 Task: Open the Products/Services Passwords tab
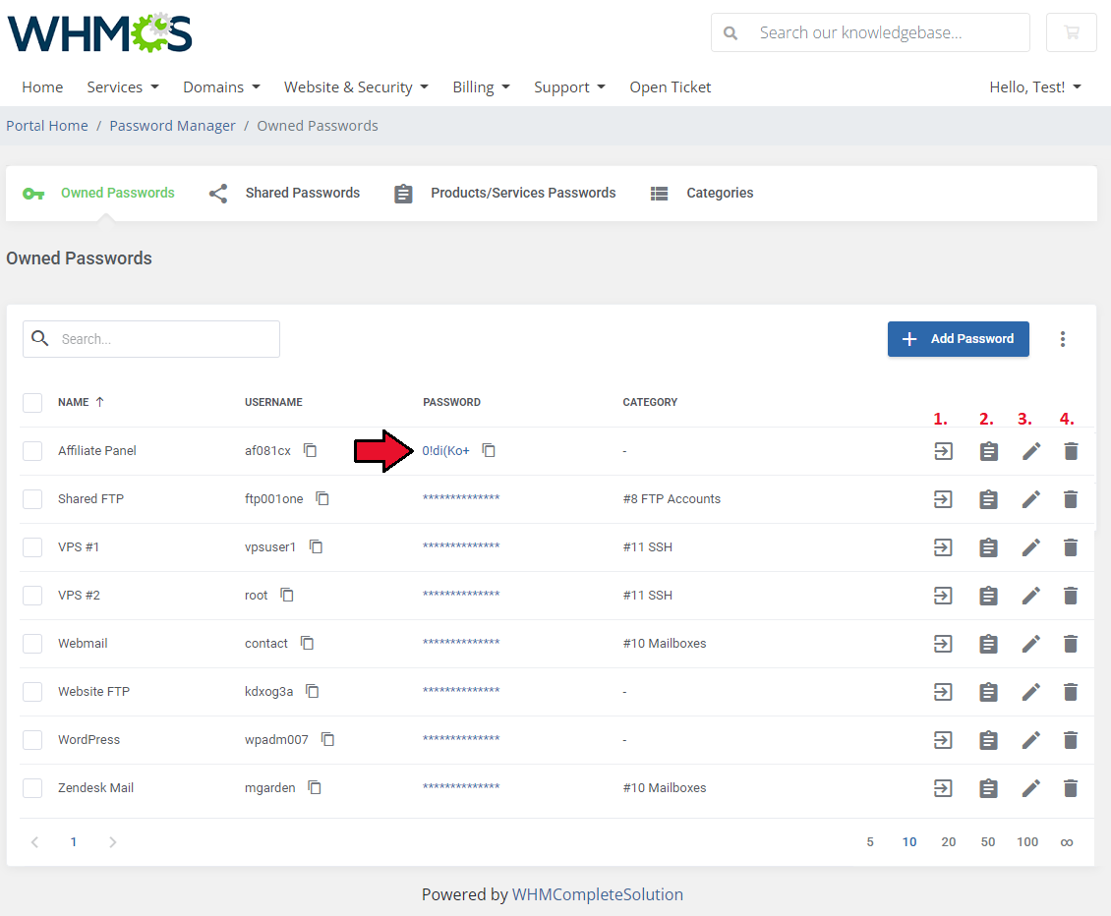[504, 193]
